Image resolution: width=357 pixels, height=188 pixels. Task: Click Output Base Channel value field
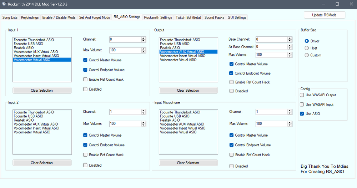[x=271, y=39]
